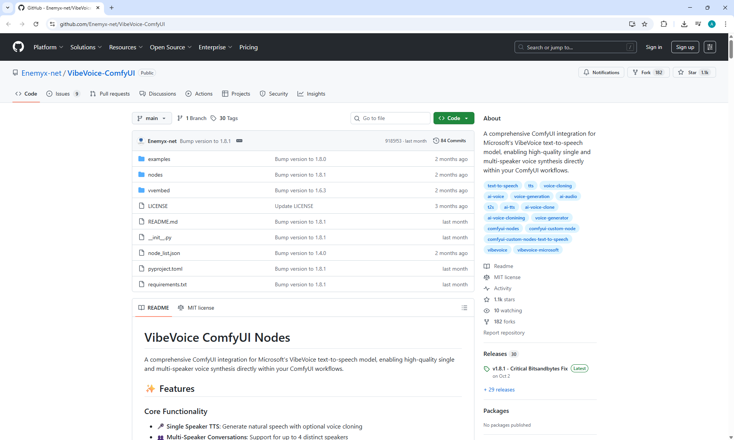The height and width of the screenshot is (440, 734).
Task: Open the main branch dropdown
Action: point(152,118)
